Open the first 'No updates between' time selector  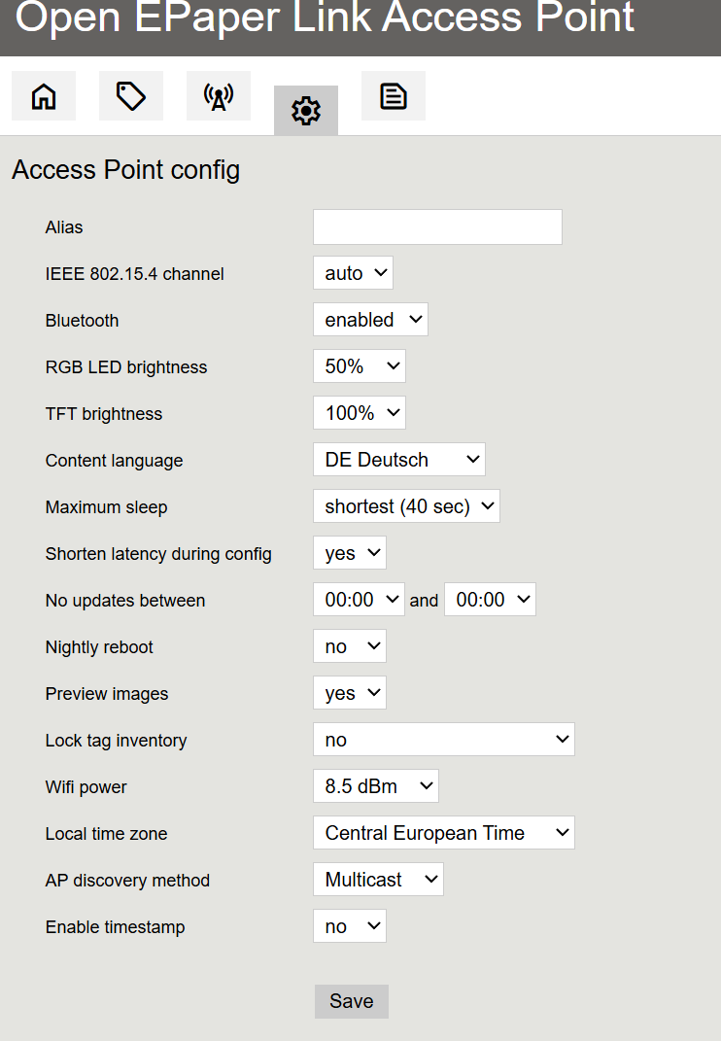coord(359,599)
